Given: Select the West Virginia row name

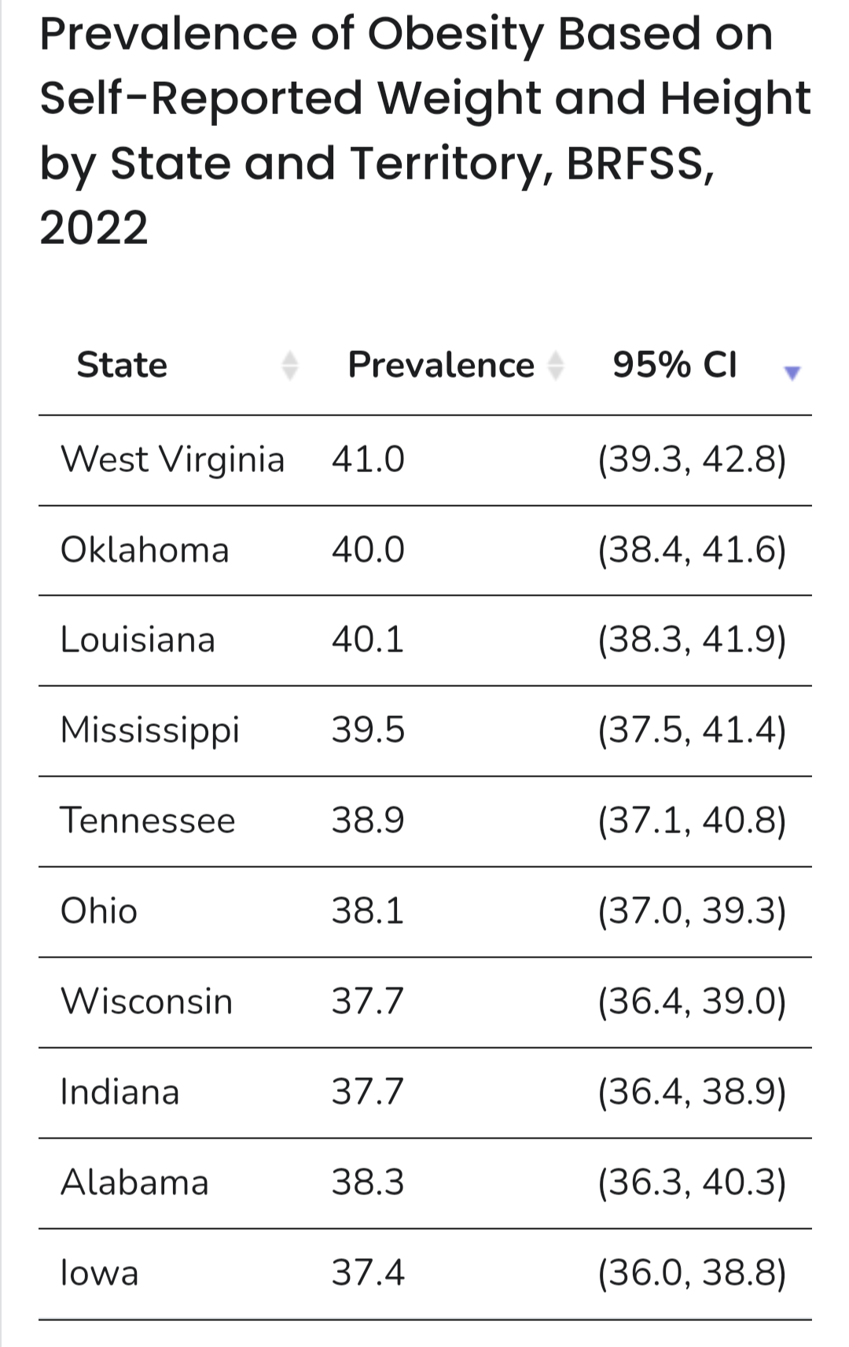Looking at the screenshot, I should pos(172,459).
